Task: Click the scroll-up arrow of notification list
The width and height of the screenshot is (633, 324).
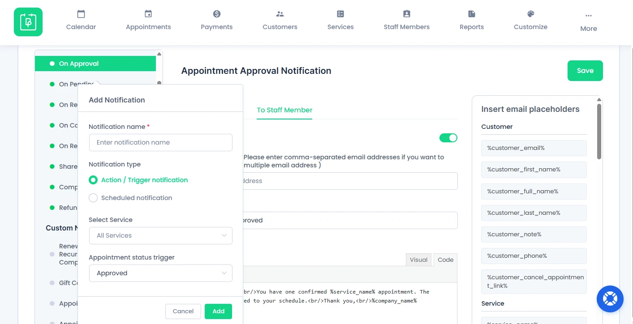Action: pyautogui.click(x=159, y=54)
